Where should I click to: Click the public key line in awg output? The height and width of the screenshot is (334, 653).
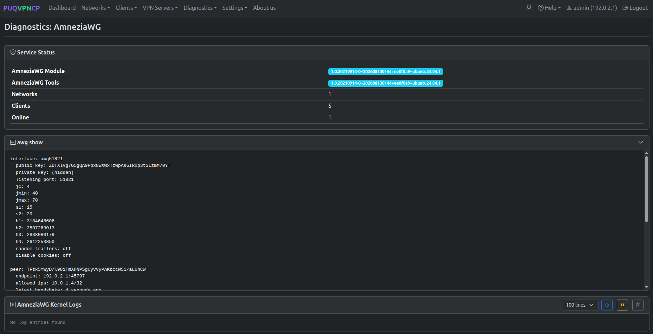tap(93, 165)
